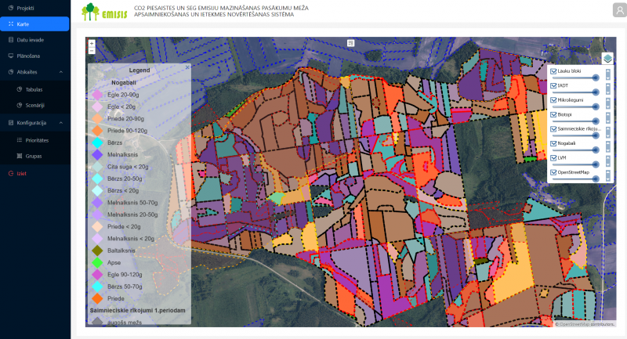
Task: Collapse the Konfigurācija sidebar section
Action: pyautogui.click(x=62, y=123)
